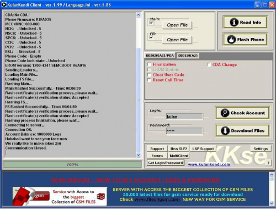Click log line 'Account Balance: 1000000 Logs'
The height and width of the screenshot is (209, 276).
33,134
